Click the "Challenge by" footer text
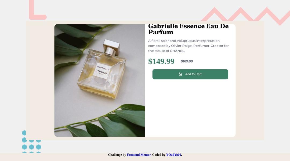The height and width of the screenshot is (161, 290). pyautogui.click(x=117, y=155)
